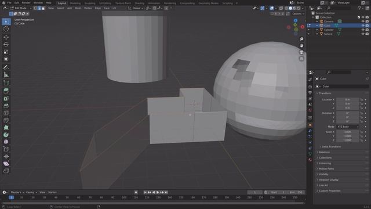Image resolution: width=371 pixels, height=209 pixels.
Task: Hide Cylinder in outliner with eye icon
Action: point(363,30)
